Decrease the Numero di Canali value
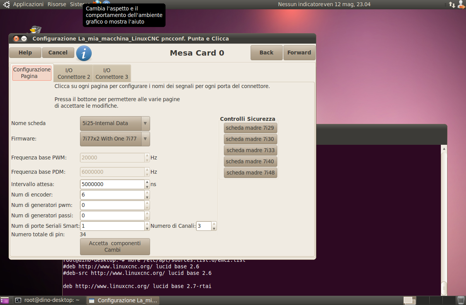Screen dimensions: 466x305 point(214,229)
